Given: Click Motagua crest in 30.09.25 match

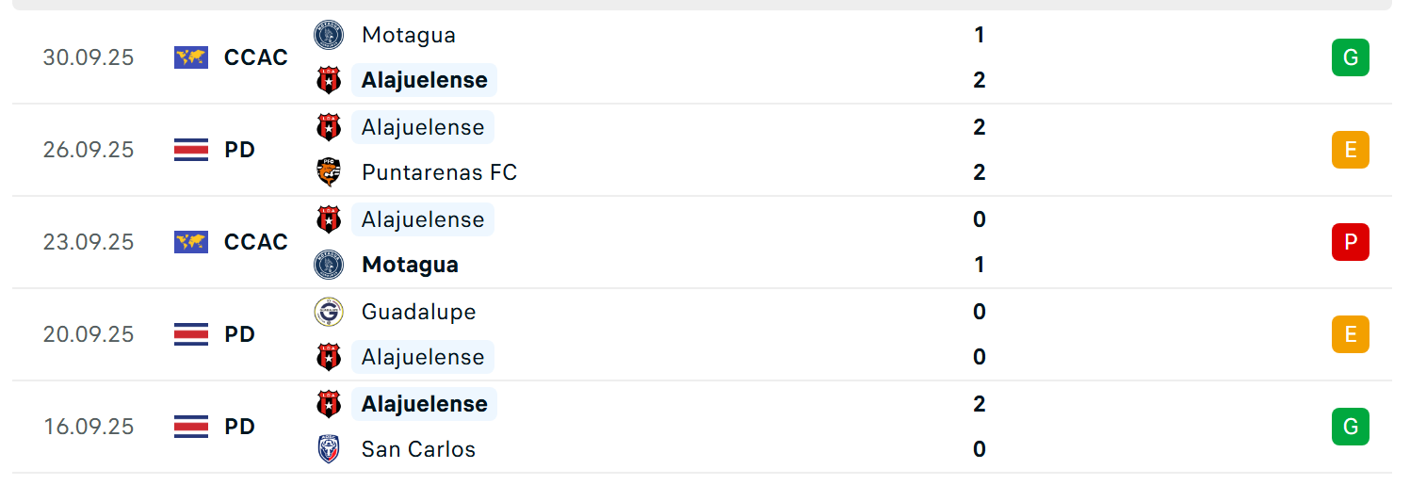Looking at the screenshot, I should pyautogui.click(x=329, y=35).
